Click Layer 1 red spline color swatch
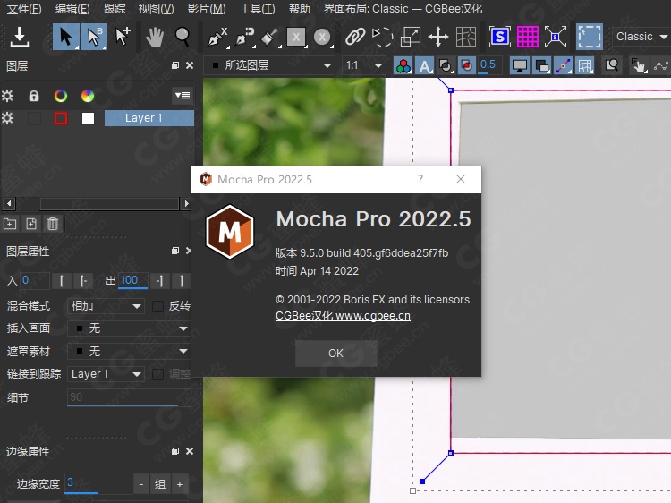Image resolution: width=671 pixels, height=503 pixels. point(61,118)
